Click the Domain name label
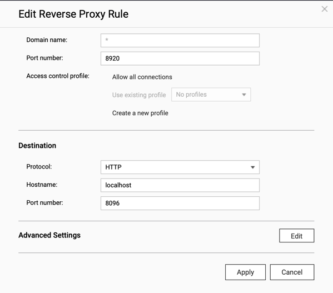This screenshot has height=293, width=333. point(47,40)
